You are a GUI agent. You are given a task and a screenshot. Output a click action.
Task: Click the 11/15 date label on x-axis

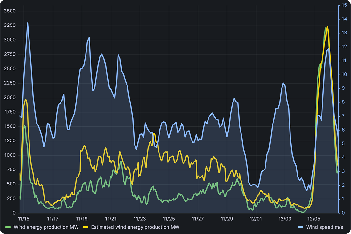point(24,219)
